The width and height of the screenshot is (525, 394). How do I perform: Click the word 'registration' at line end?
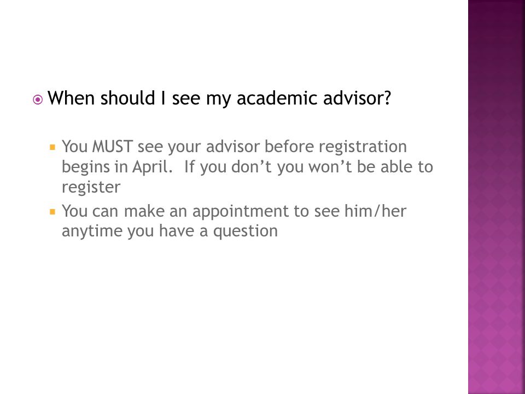(363, 147)
